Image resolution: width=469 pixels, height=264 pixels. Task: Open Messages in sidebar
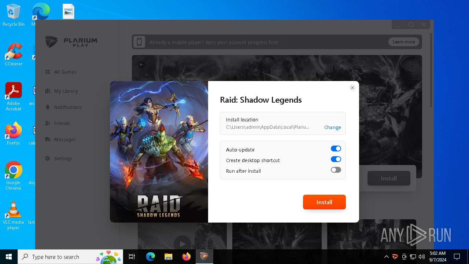pos(64,139)
